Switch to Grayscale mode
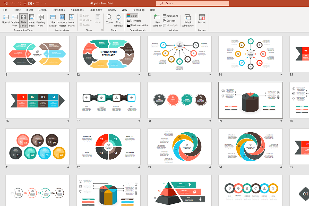Screen dimensions: 309x206 pos(134,21)
